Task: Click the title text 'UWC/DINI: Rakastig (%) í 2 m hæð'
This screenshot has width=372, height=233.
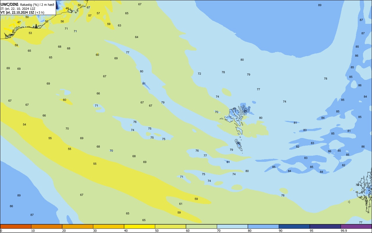Action: 27,4
